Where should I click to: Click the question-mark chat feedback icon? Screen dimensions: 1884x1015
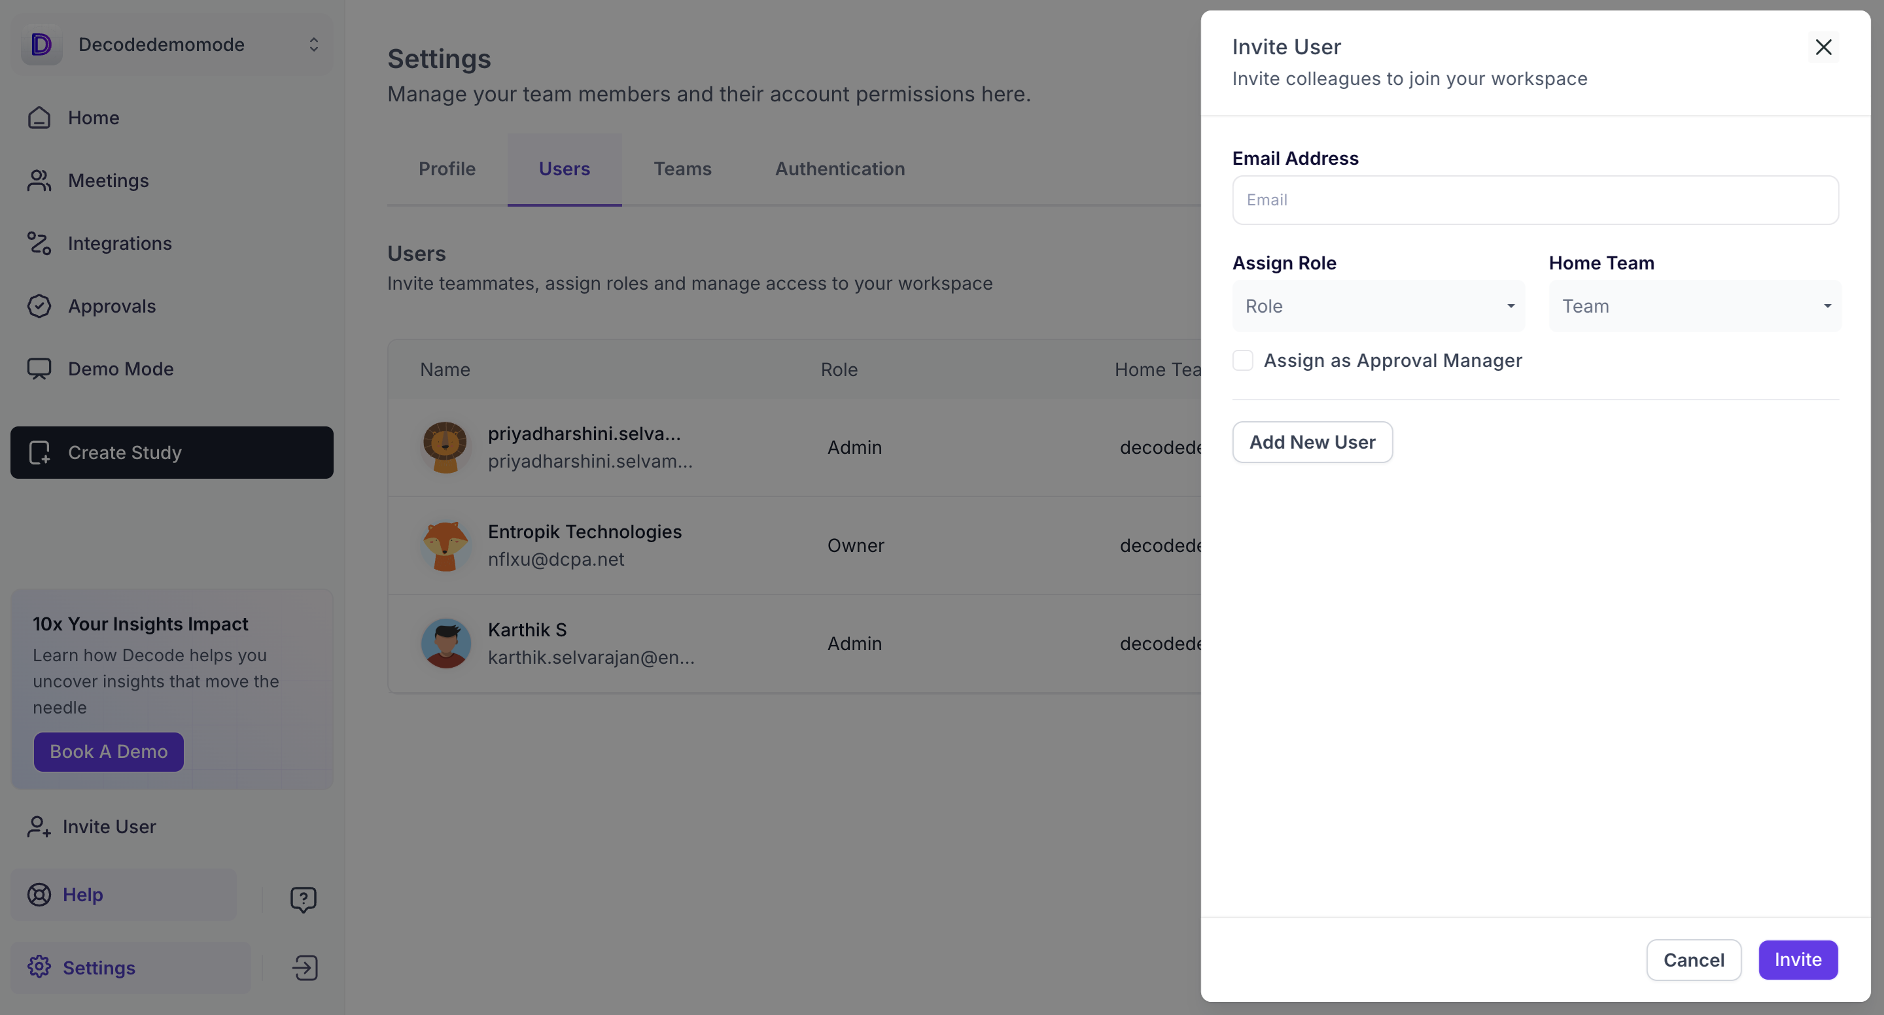303,899
